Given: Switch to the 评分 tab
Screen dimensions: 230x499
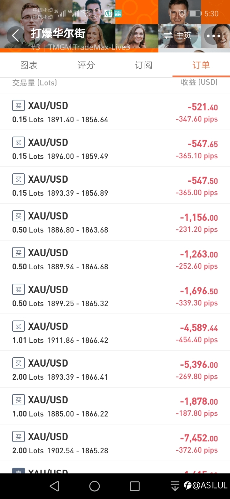Looking at the screenshot, I should coord(86,65).
